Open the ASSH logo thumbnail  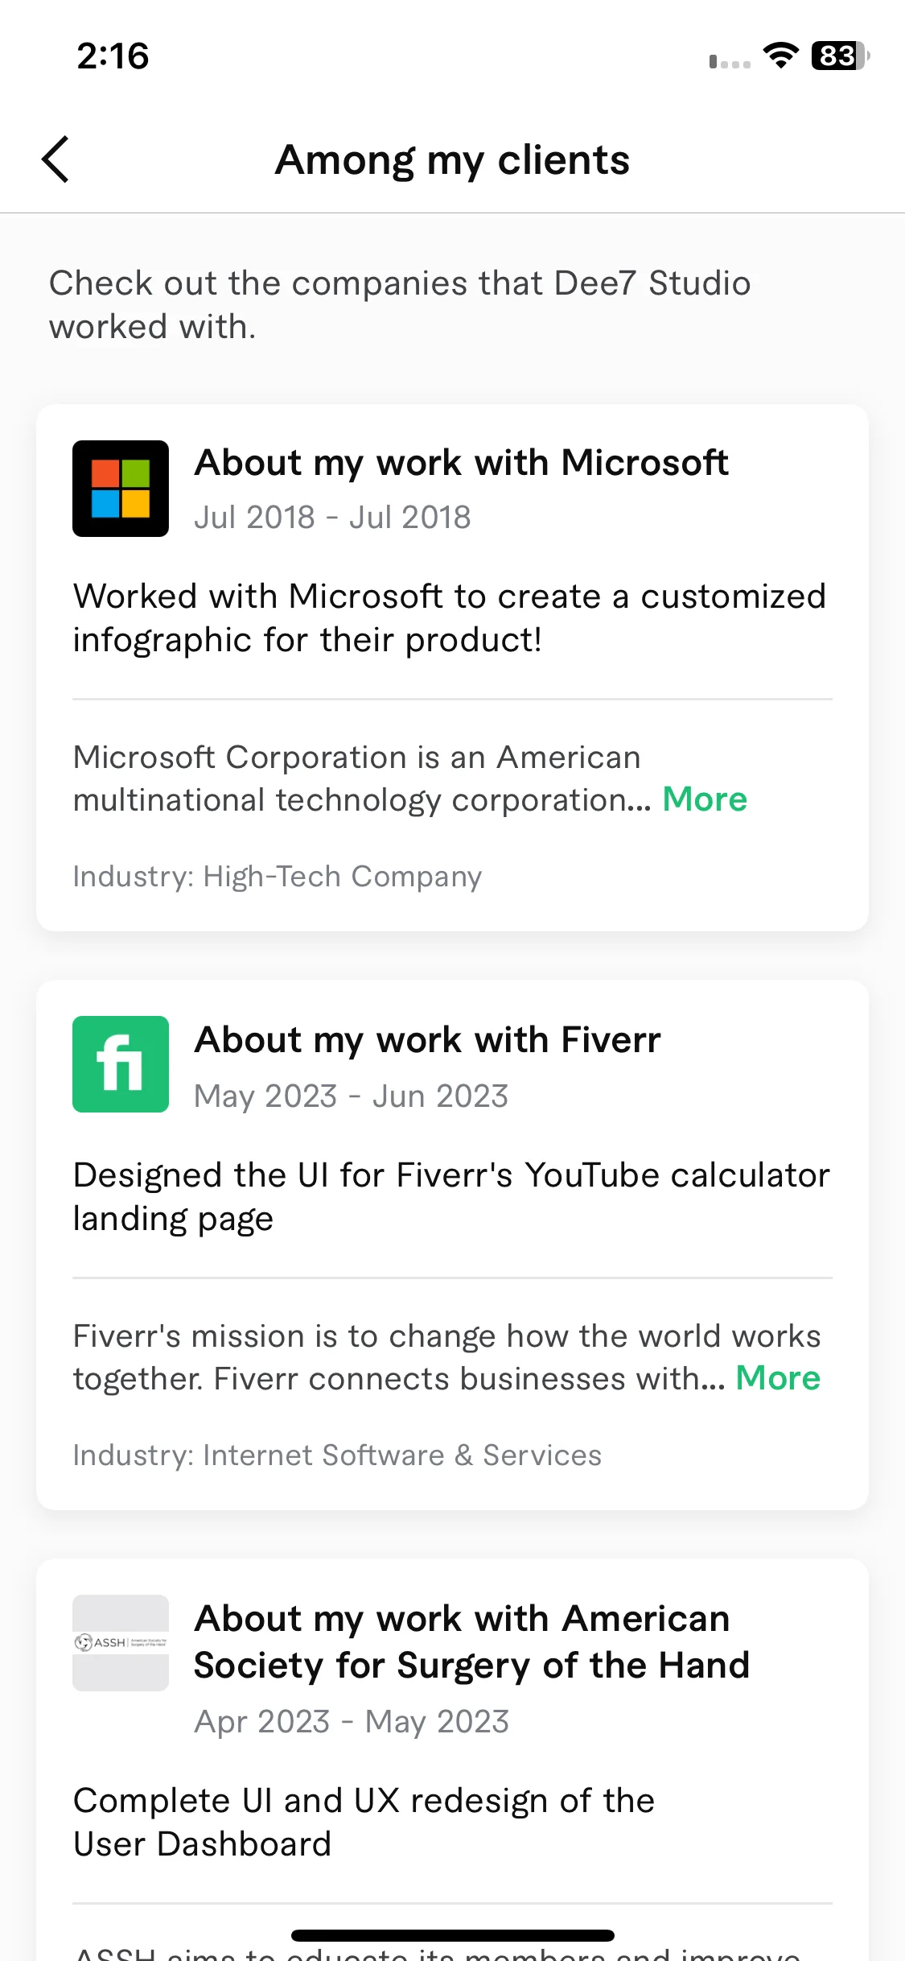[x=121, y=1642]
